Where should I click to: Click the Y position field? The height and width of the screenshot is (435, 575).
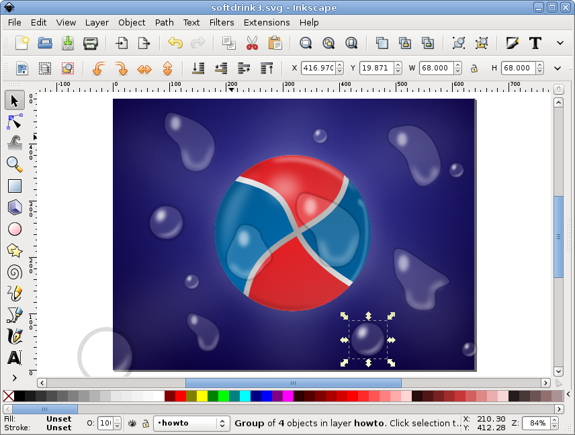tap(377, 68)
